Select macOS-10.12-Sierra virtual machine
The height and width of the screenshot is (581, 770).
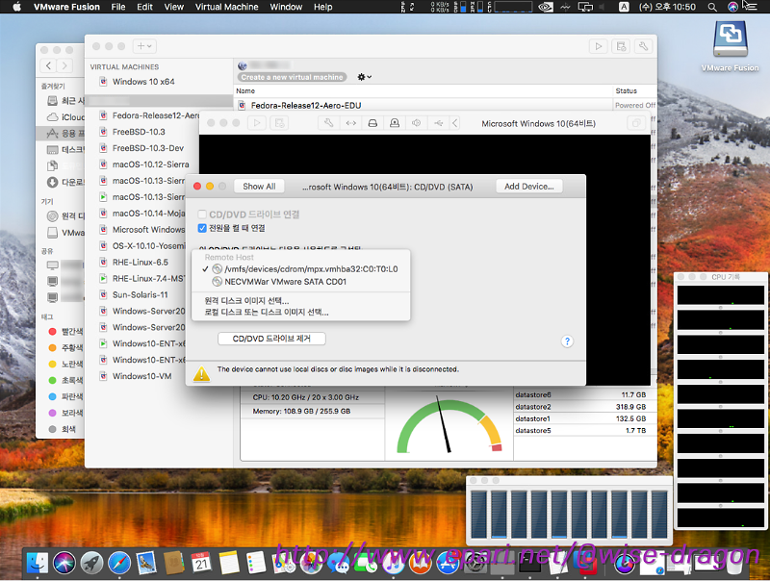pos(142,164)
